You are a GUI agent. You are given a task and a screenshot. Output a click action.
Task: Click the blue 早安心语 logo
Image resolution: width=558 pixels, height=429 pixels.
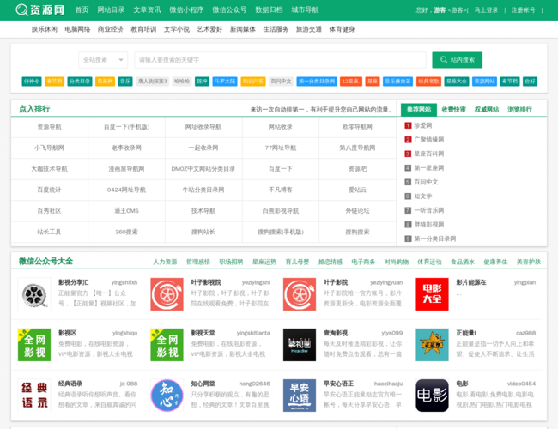[300, 396]
